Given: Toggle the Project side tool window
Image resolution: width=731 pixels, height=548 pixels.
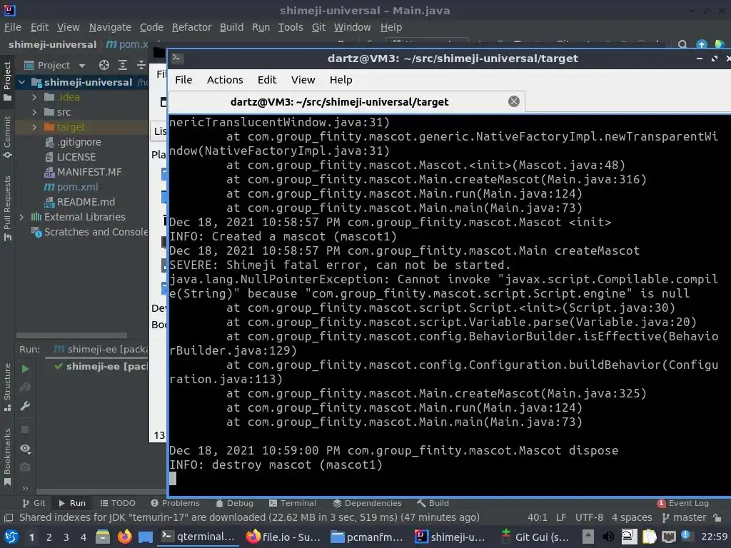Looking at the screenshot, I should coord(7,81).
